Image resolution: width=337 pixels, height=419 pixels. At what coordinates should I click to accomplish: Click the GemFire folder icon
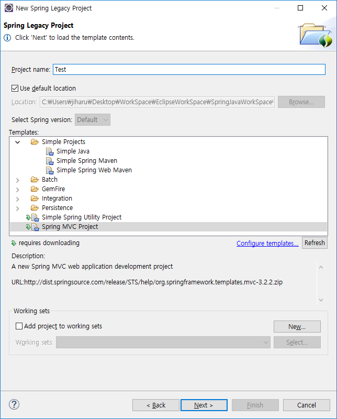click(35, 189)
